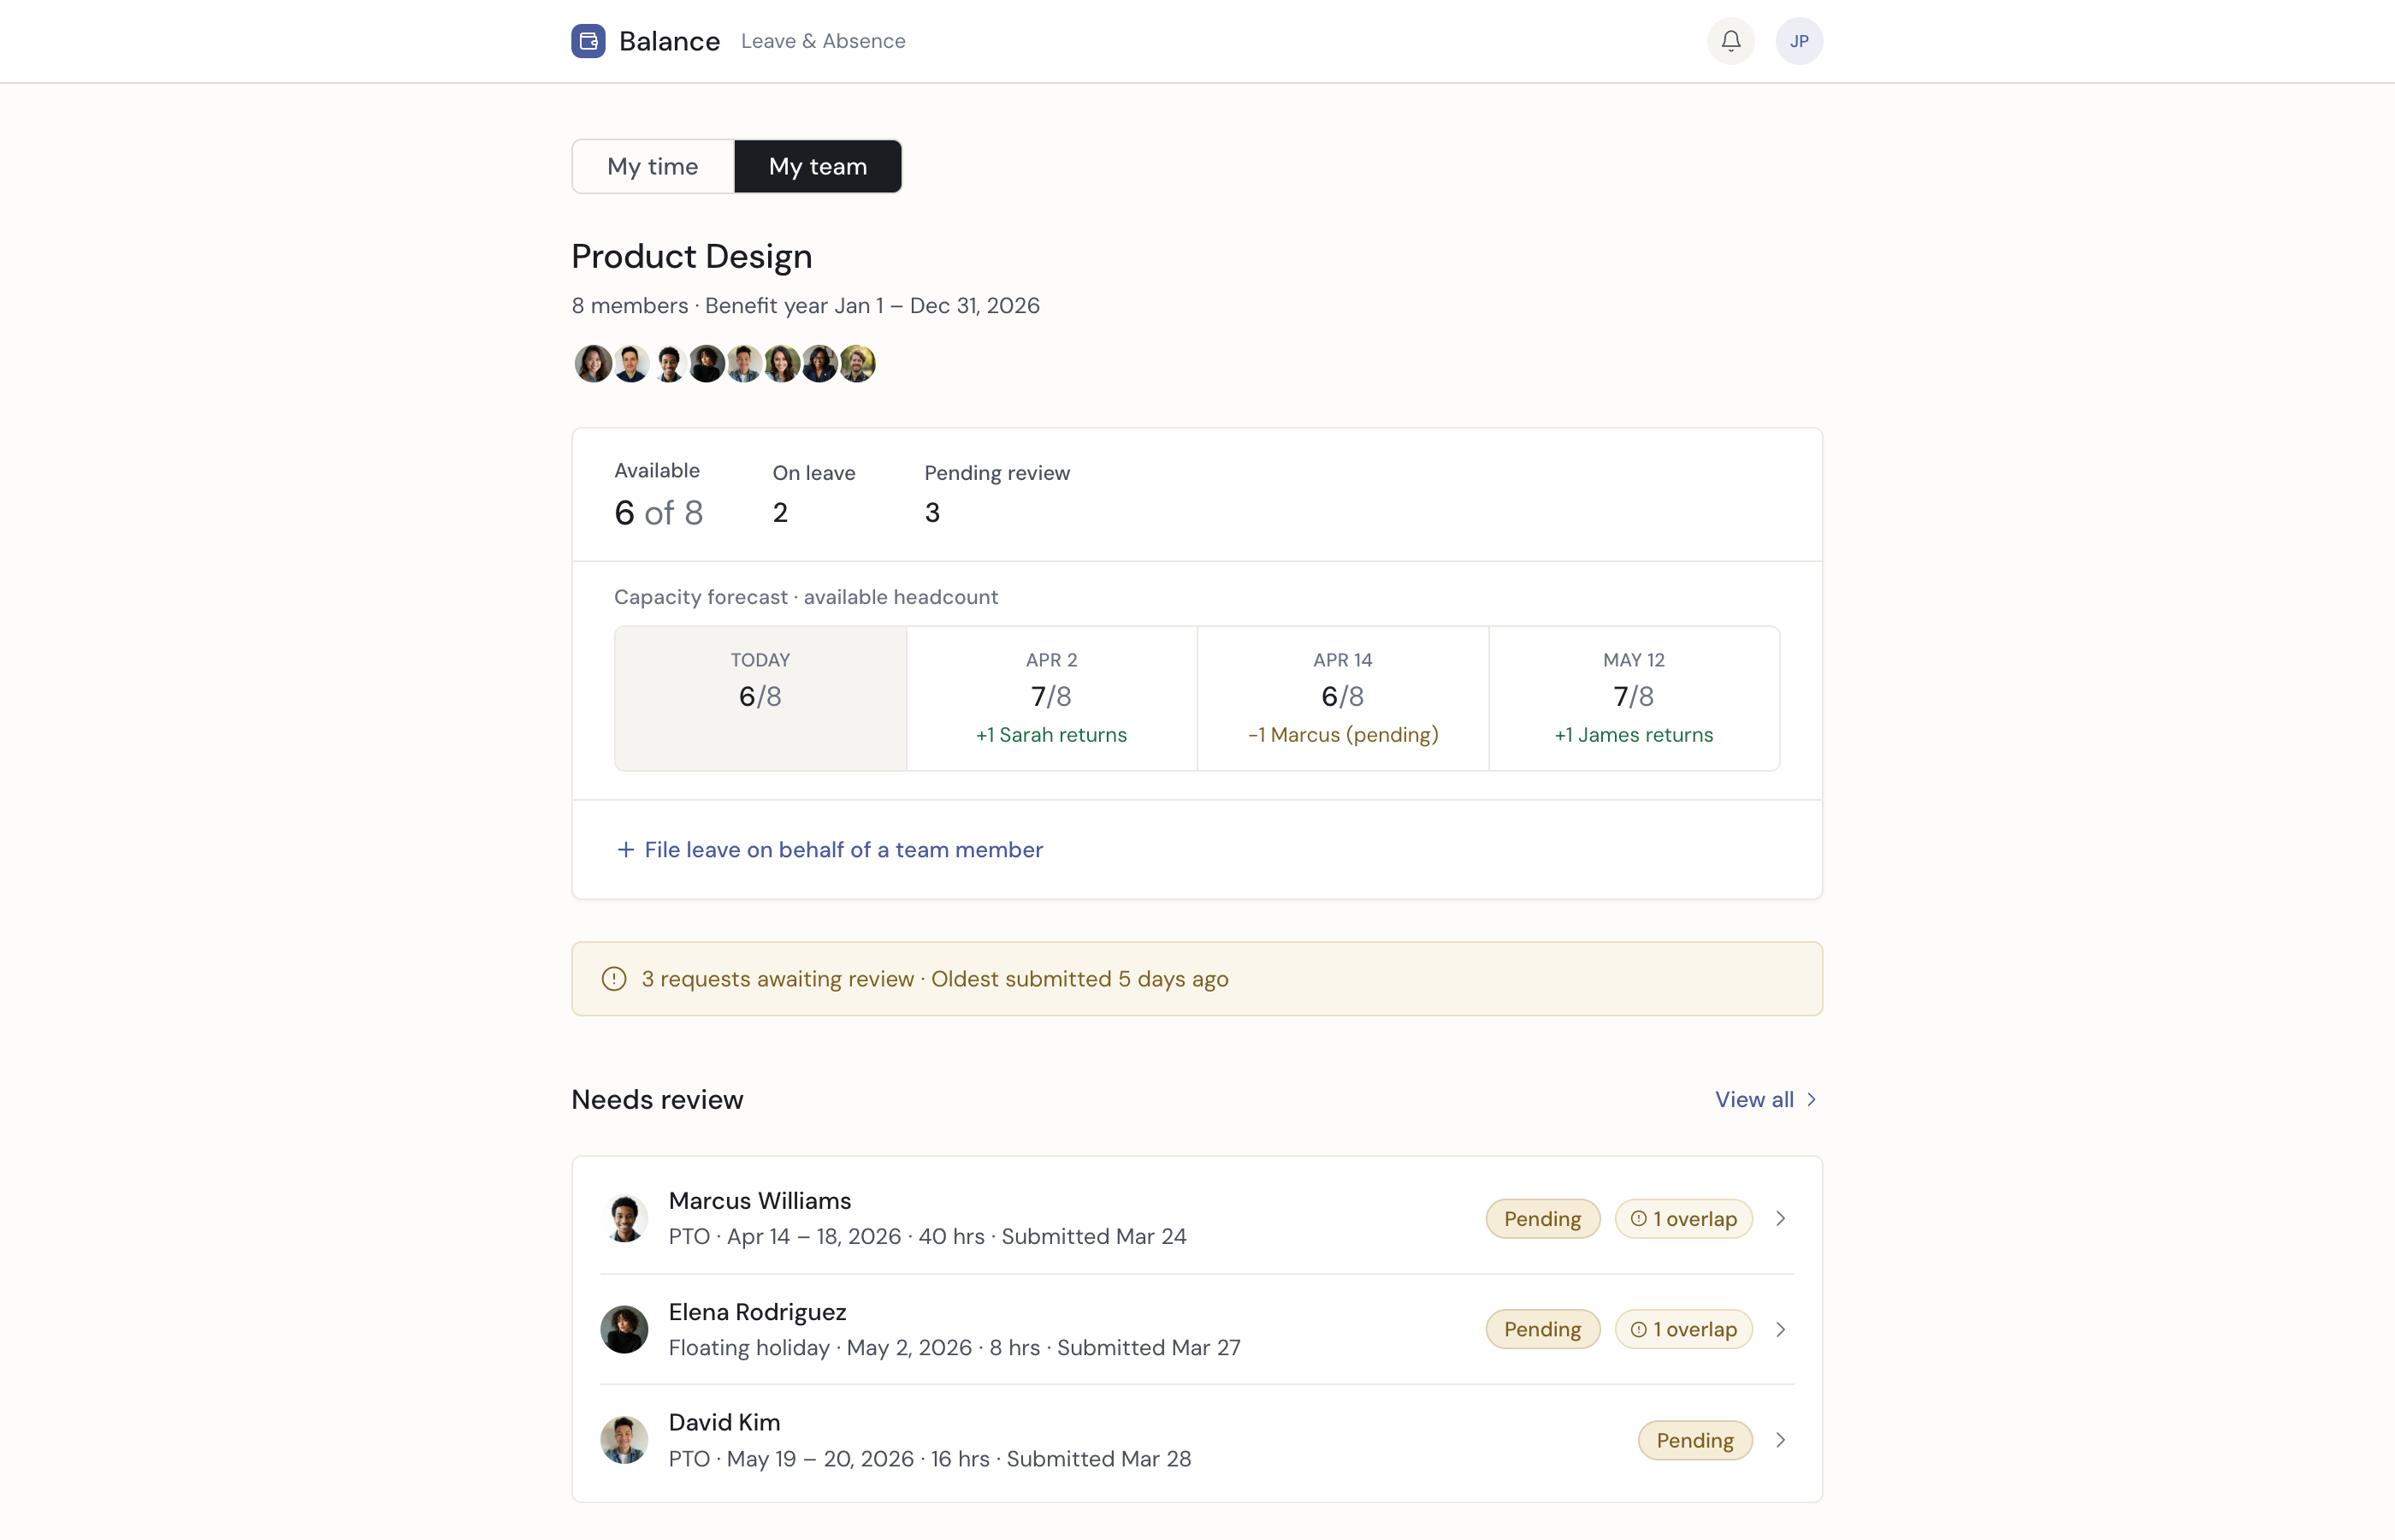Image resolution: width=2395 pixels, height=1540 pixels.
Task: Click the warning icon in the review alert banner
Action: (612, 978)
